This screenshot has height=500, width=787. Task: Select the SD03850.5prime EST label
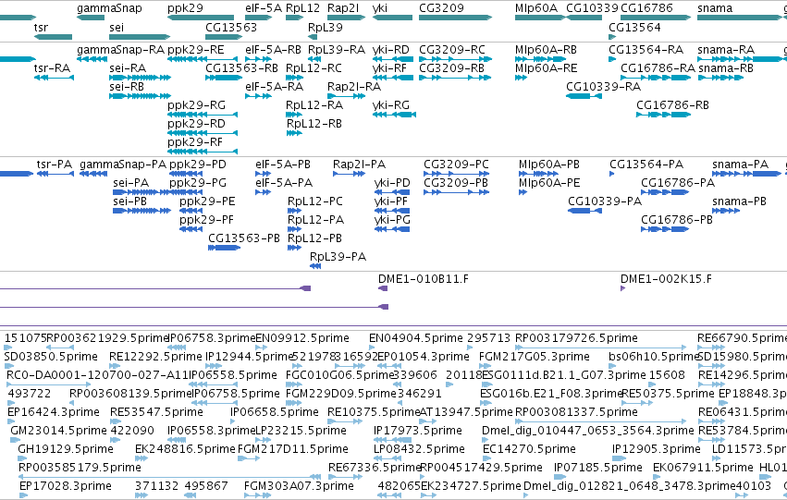point(51,357)
